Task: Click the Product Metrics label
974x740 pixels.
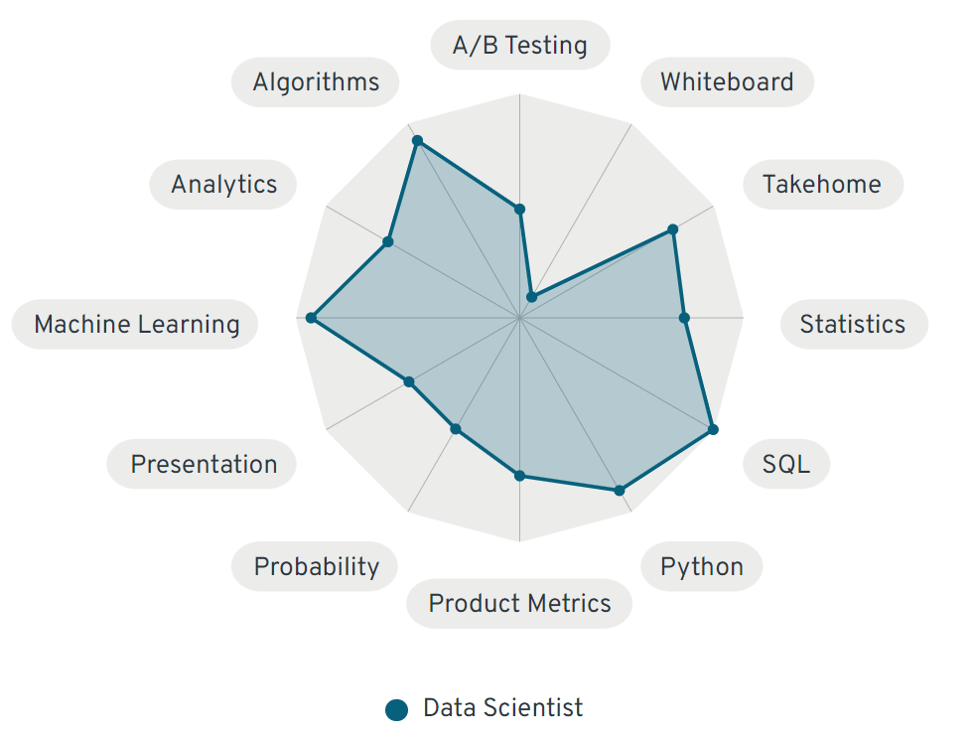Action: 519,603
